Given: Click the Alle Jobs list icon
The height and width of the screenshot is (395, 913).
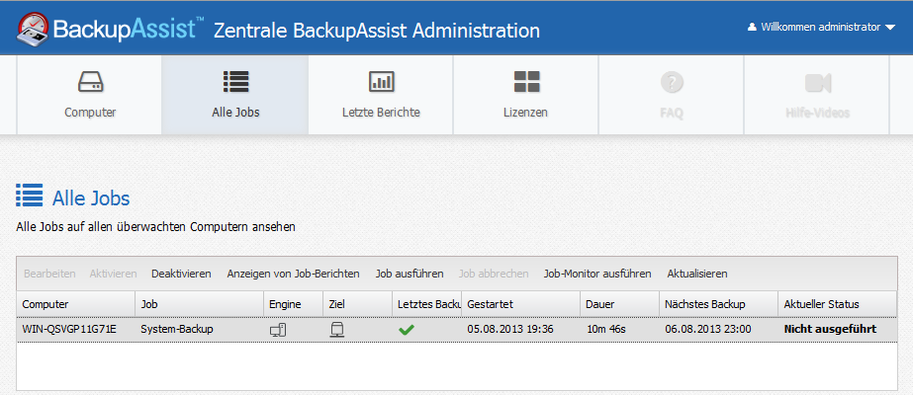Looking at the screenshot, I should coord(235,82).
